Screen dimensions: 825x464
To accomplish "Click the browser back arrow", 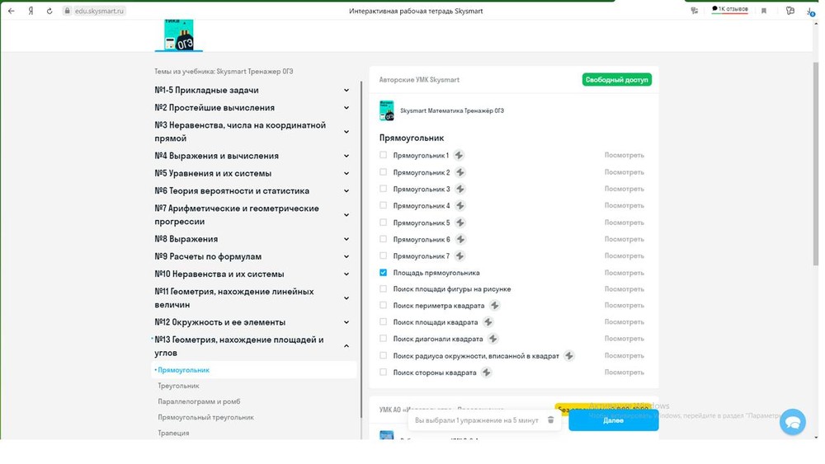I will [x=11, y=11].
